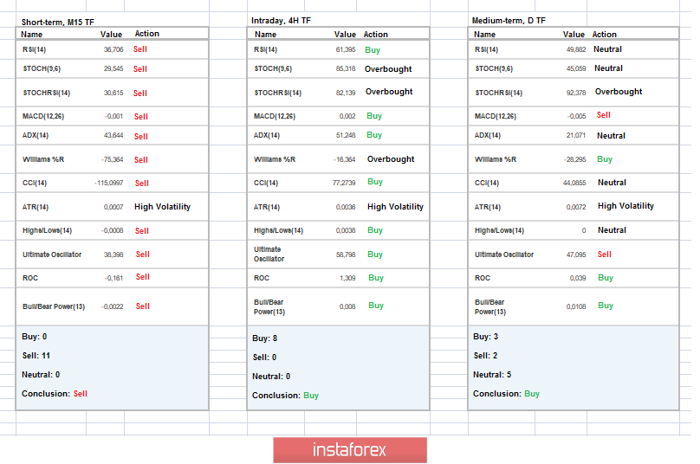
Task: Click ADX(14) value 21,071
Action: [576, 135]
